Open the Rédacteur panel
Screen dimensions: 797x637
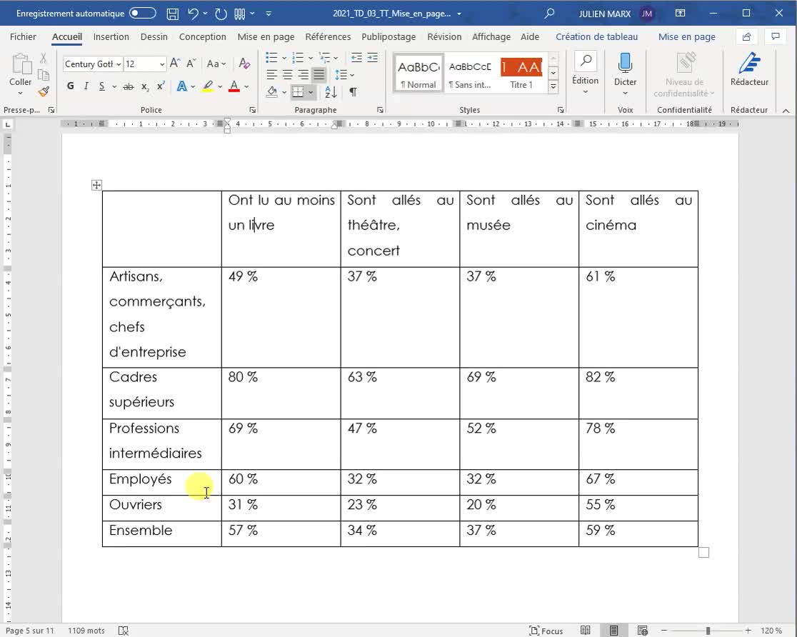pos(749,71)
